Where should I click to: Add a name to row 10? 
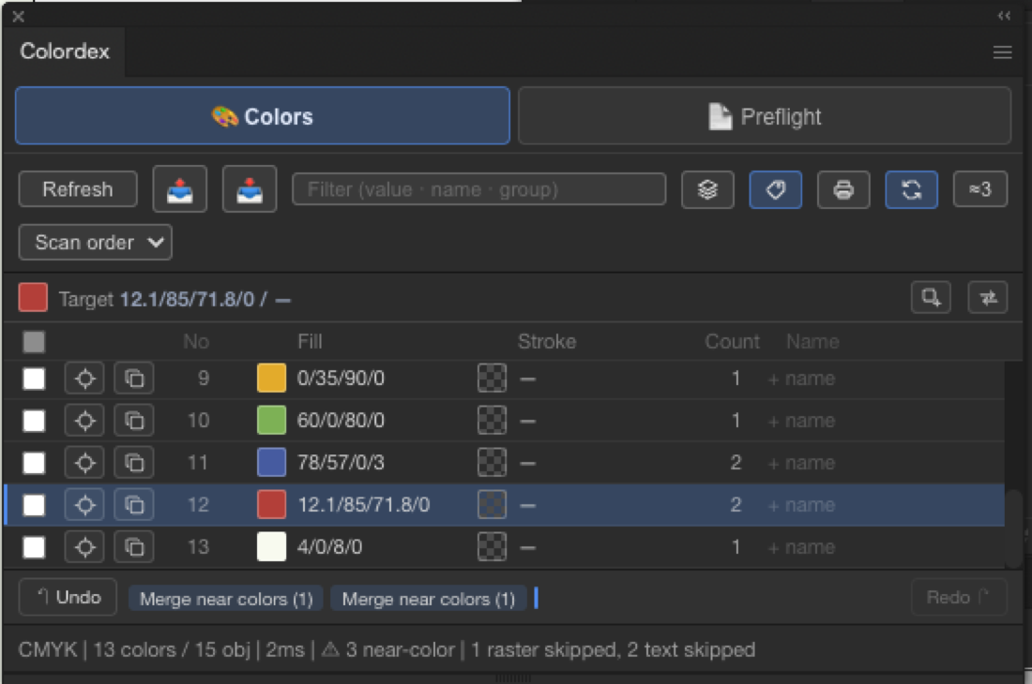point(801,421)
